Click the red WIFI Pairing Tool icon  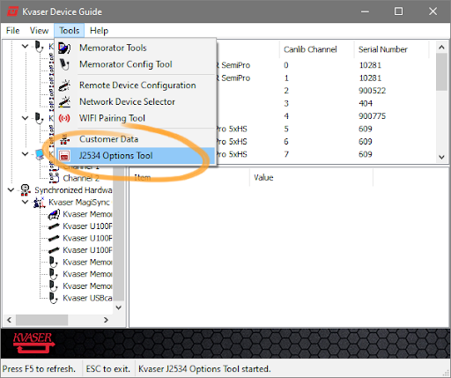(64, 118)
